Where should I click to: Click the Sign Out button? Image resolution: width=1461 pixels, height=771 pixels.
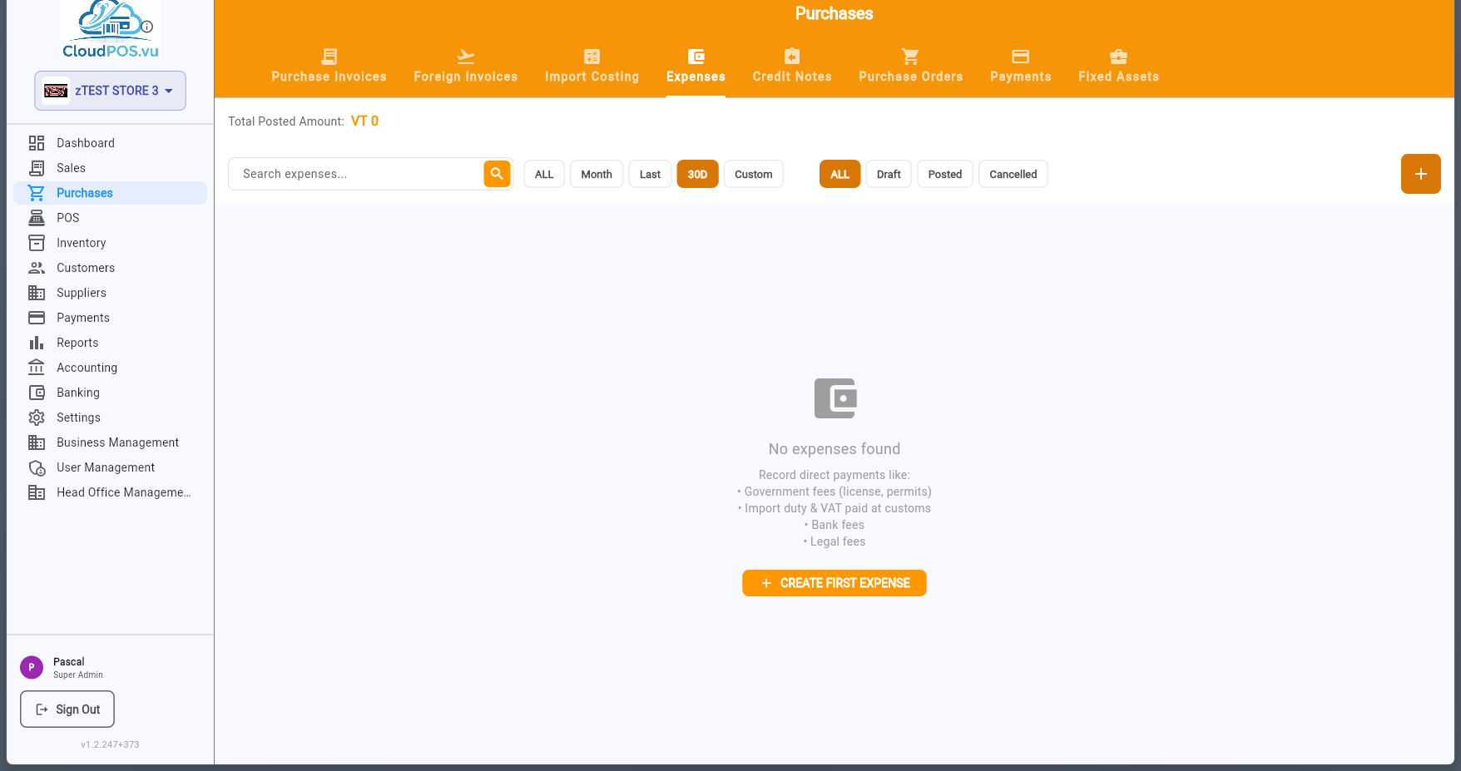(67, 709)
